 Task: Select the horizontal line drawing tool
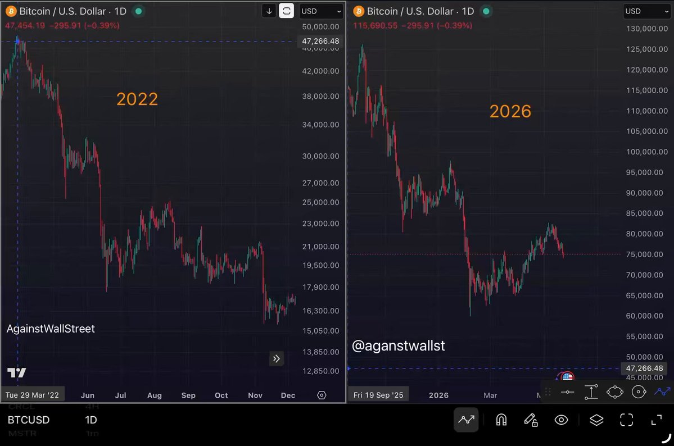click(567, 392)
